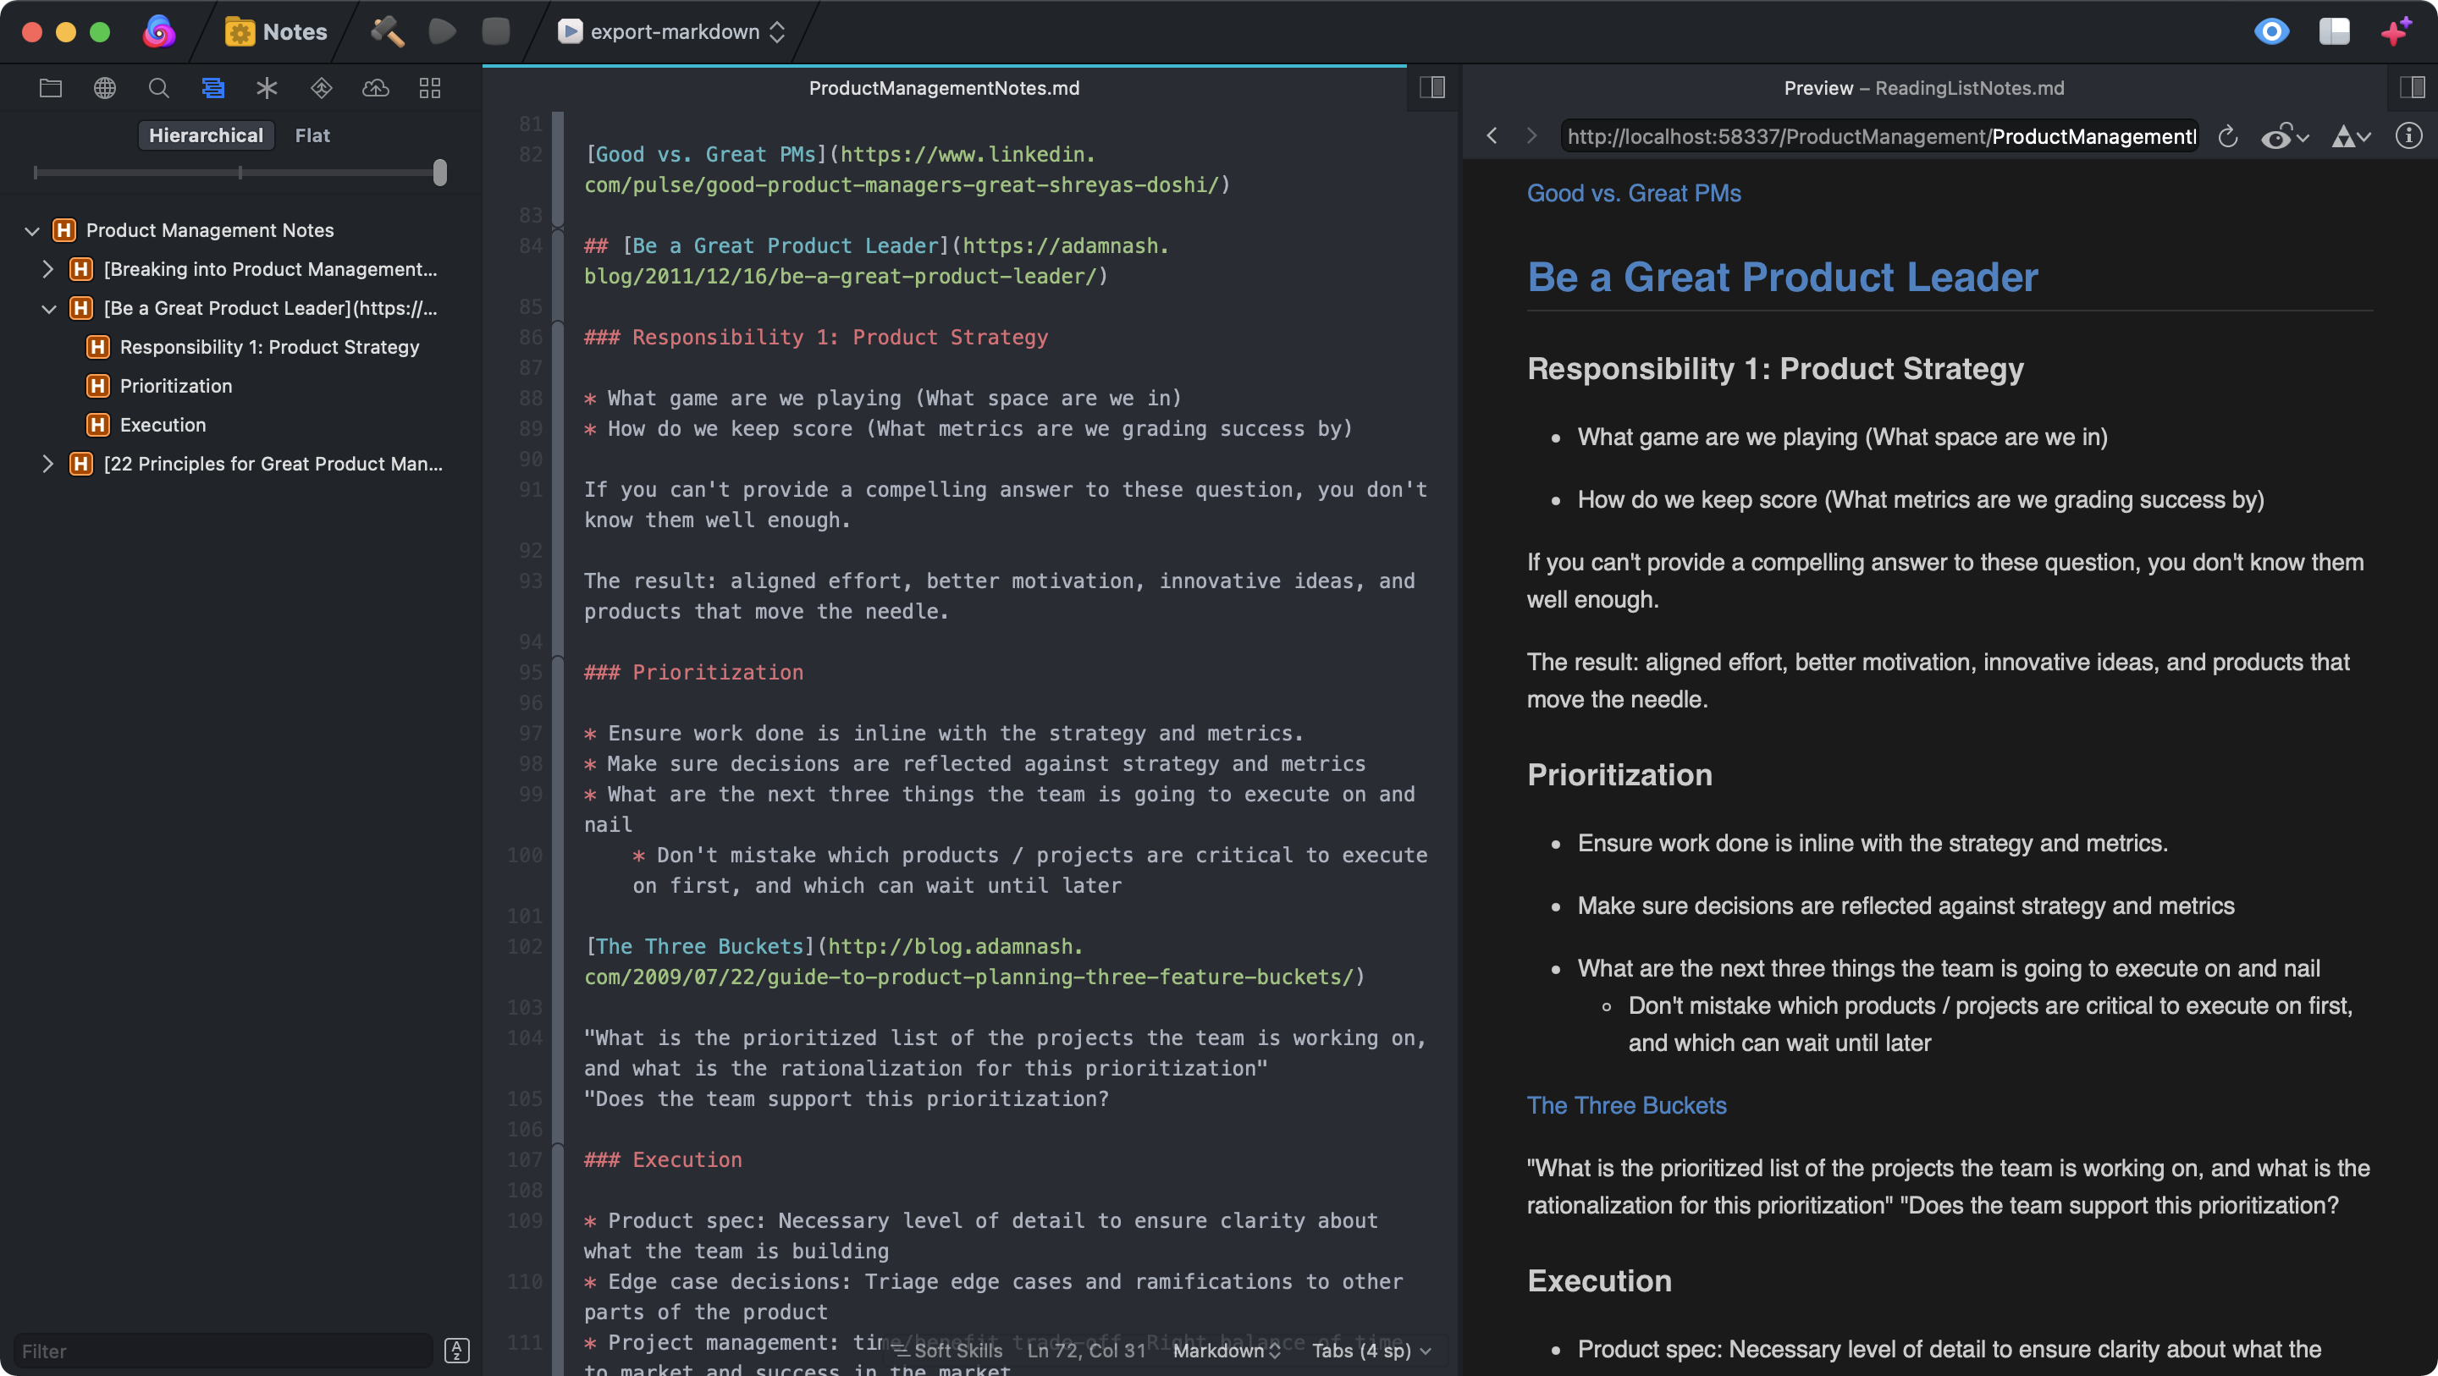Open the Markdown language dropdown
2438x1376 pixels.
[1226, 1351]
